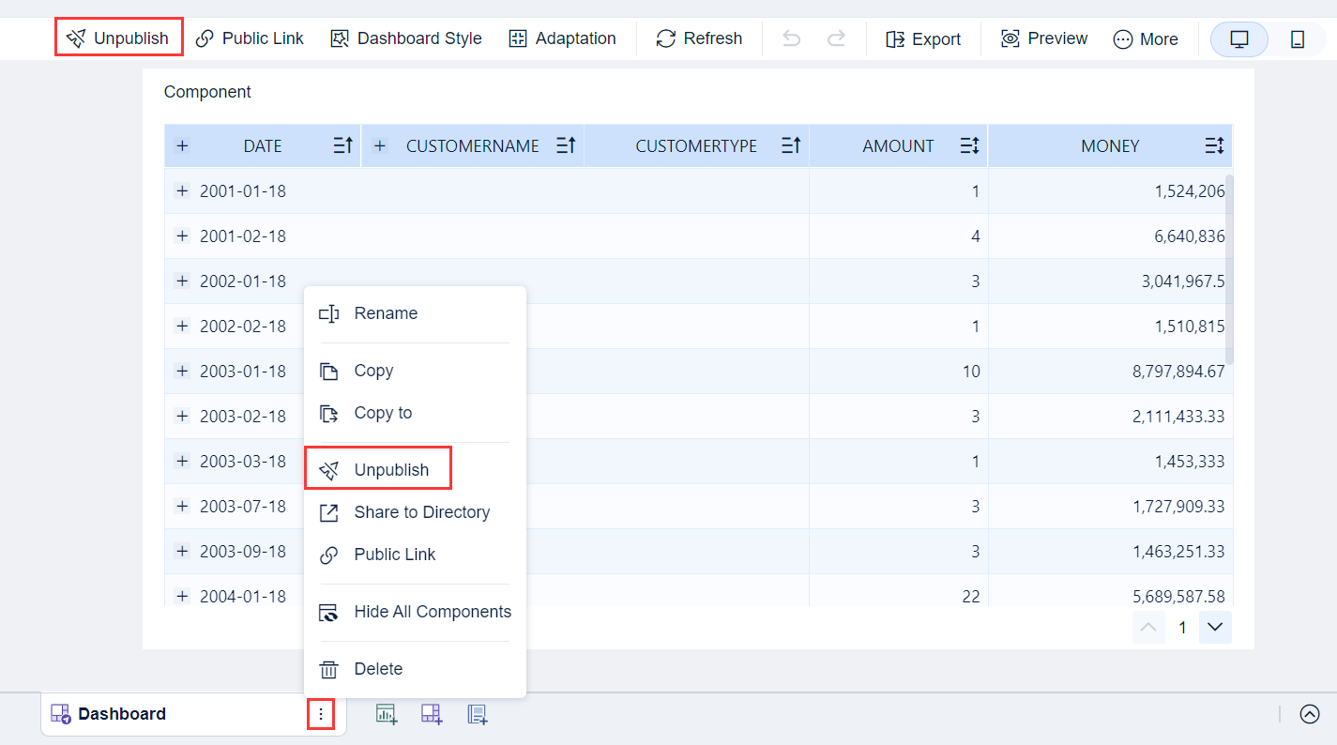Image resolution: width=1337 pixels, height=745 pixels.
Task: Toggle sorting on the MONEY column
Action: (x=1214, y=145)
